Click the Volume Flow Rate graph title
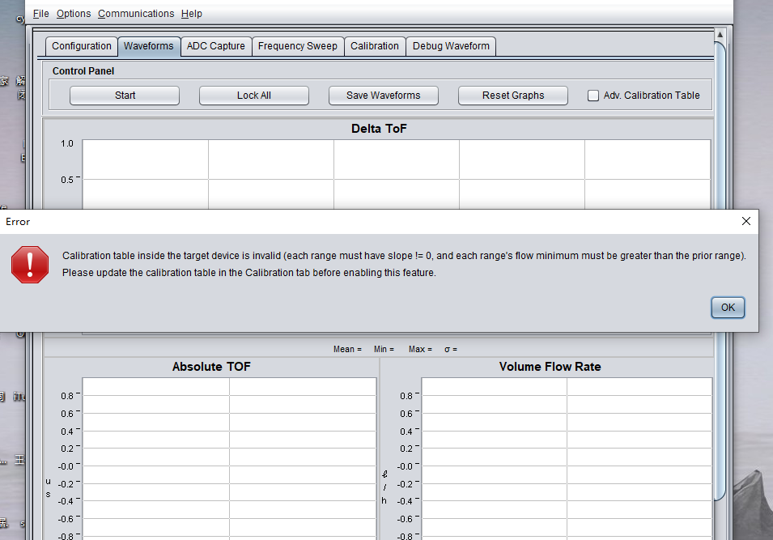773x540 pixels. 550,367
